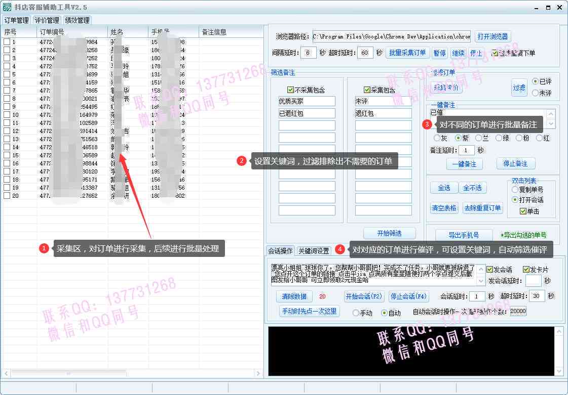Click the 优质买家 keyword field
568x395 pixels.
(307, 101)
